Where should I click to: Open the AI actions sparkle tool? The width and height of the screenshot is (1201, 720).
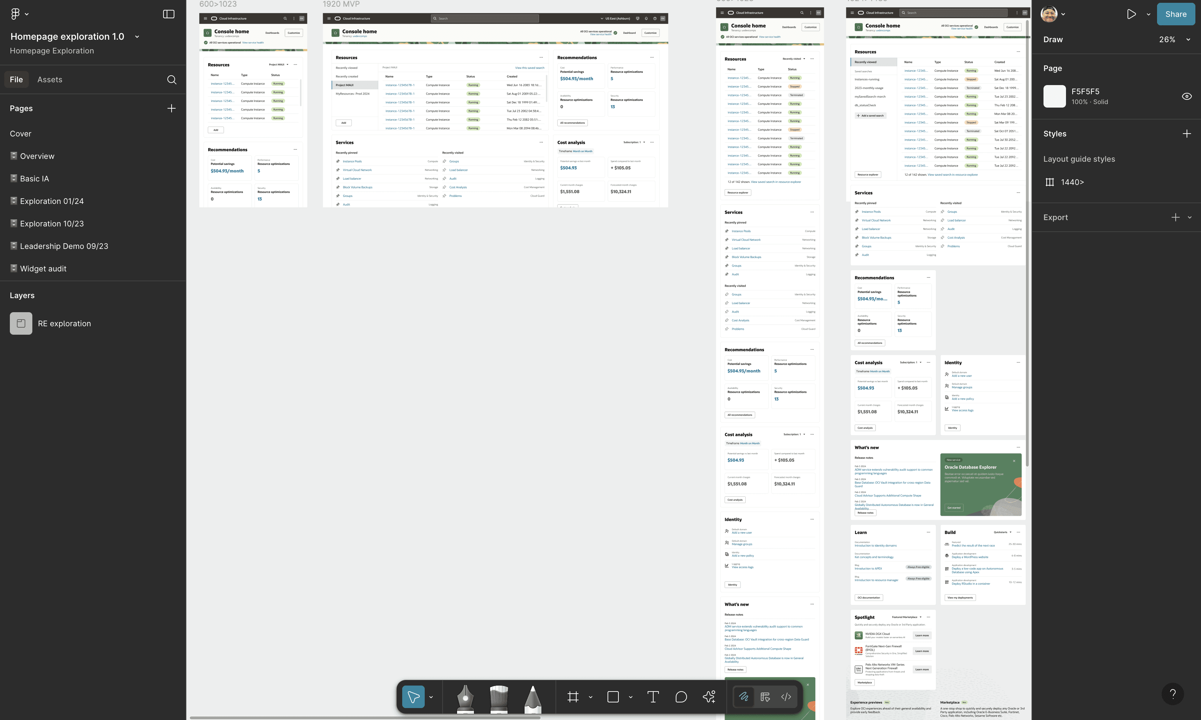[709, 697]
